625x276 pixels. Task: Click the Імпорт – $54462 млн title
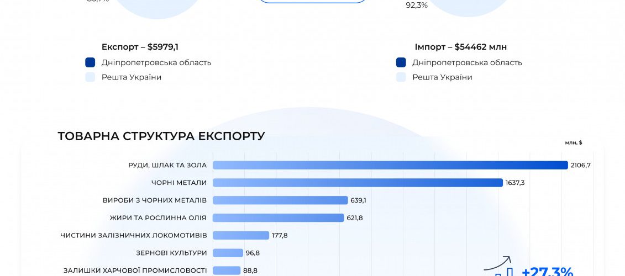(461, 47)
